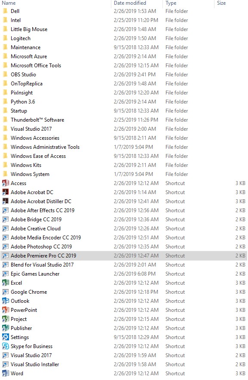Click the Skype for Business icon
This screenshot has height=380, width=248.
5,346
